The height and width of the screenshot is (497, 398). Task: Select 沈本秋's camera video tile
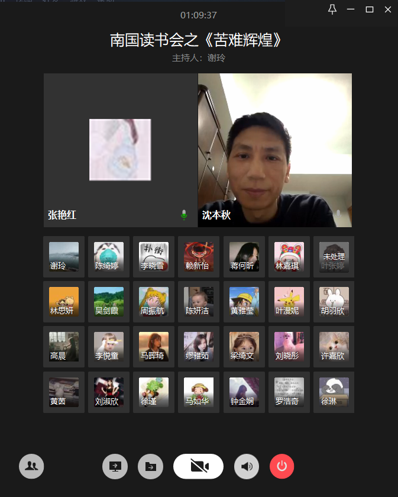275,150
